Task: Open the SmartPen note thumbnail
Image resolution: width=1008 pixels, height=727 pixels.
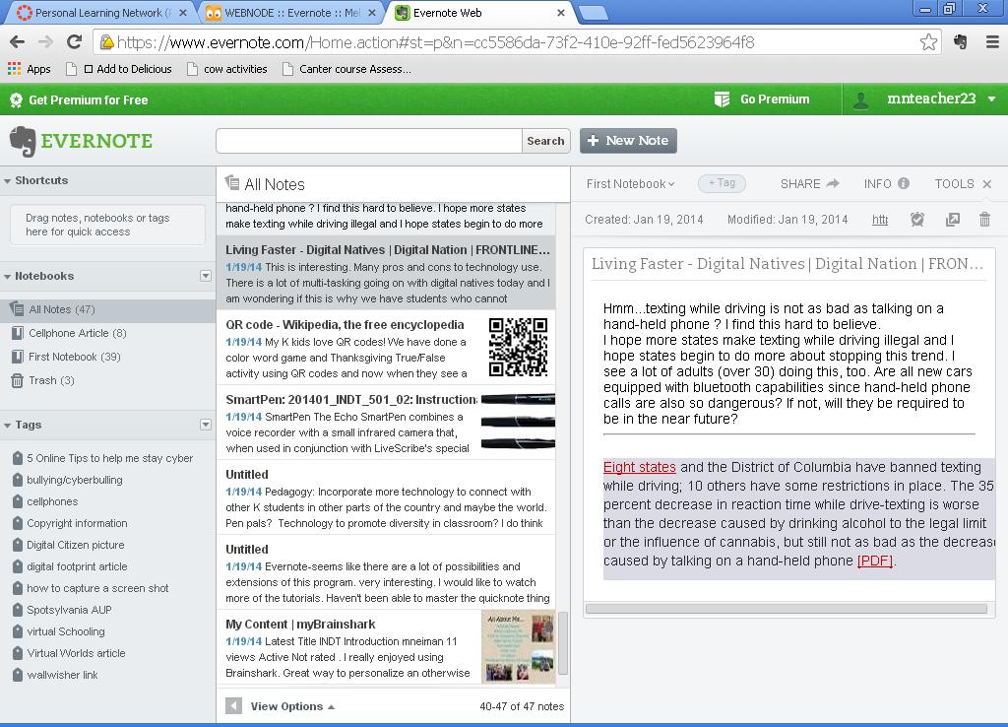Action: 518,422
